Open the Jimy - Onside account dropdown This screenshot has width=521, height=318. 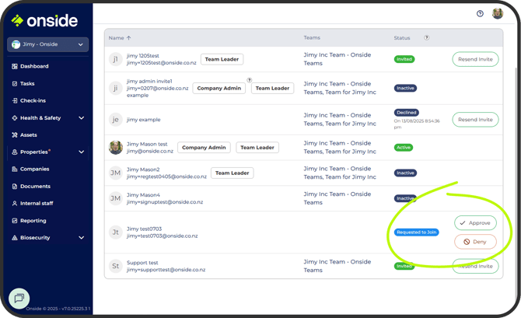[x=48, y=45]
